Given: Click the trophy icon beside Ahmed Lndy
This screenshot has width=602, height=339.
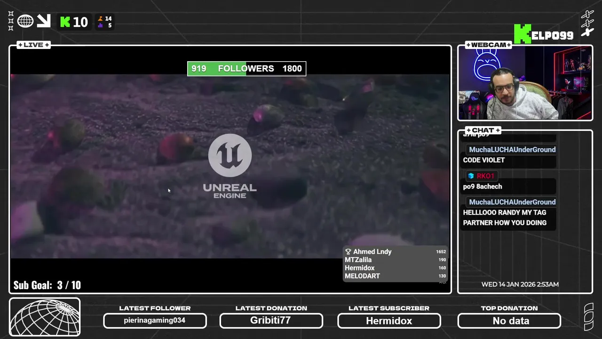Looking at the screenshot, I should coord(348,252).
